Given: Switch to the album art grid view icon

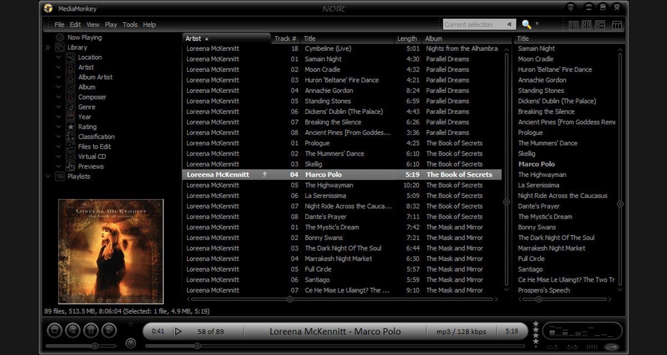Looking at the screenshot, I should pyautogui.click(x=586, y=25).
